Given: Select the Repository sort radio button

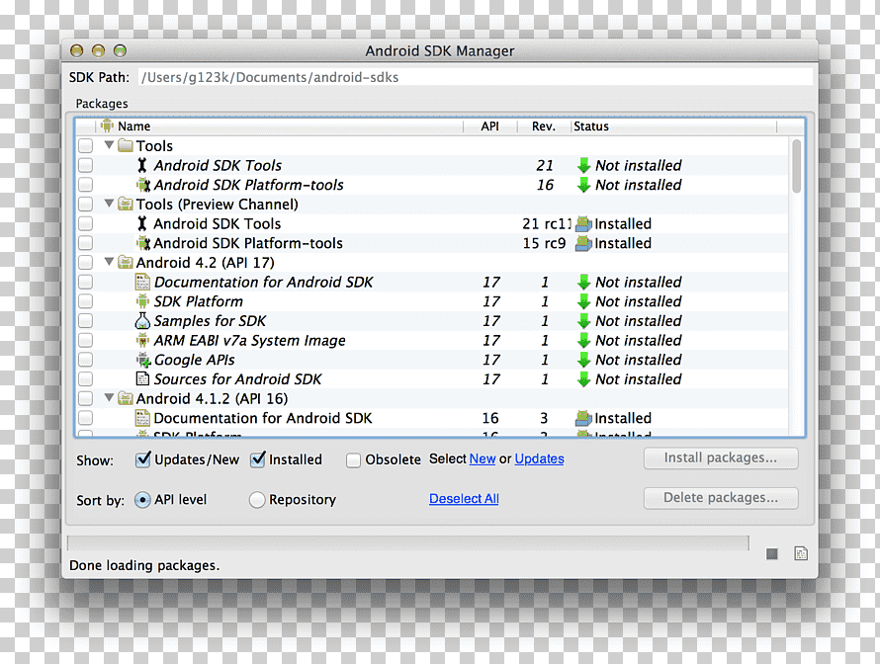Looking at the screenshot, I should [256, 500].
